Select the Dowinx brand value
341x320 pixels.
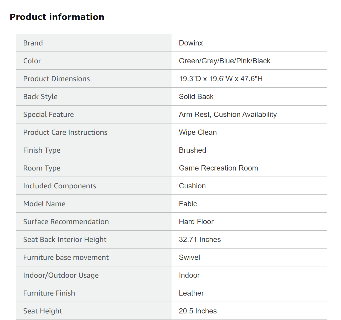(191, 43)
